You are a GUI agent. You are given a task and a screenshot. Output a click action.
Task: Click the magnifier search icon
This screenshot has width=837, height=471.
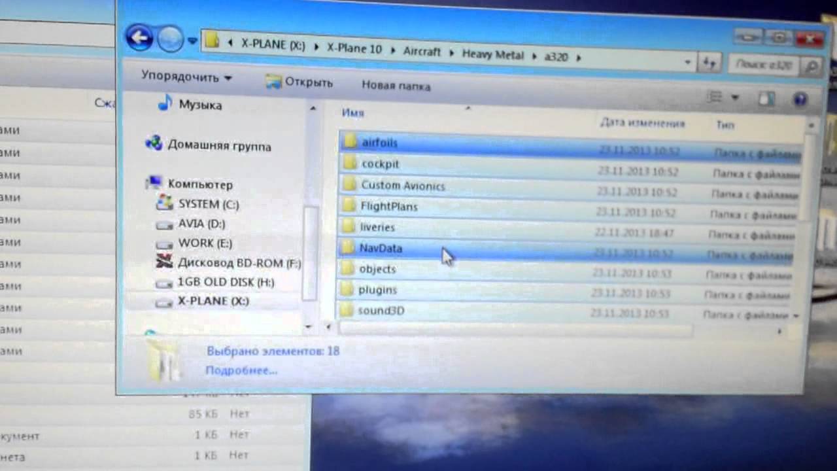811,66
